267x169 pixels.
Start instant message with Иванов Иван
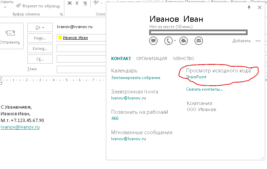coord(153,41)
